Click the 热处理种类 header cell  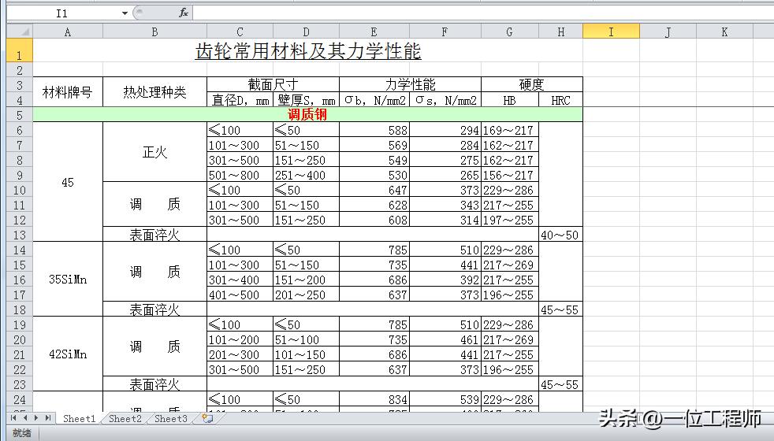coord(154,92)
